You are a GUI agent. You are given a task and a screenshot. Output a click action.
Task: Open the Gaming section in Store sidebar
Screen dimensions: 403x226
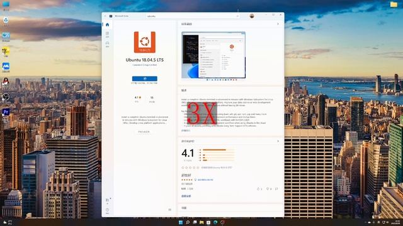107,44
